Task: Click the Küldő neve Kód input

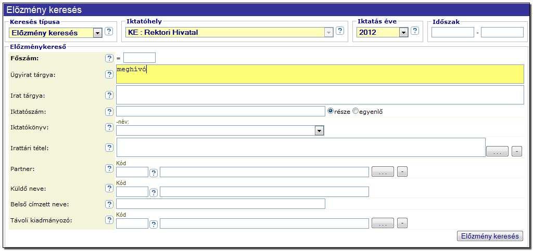Action: 132,192
